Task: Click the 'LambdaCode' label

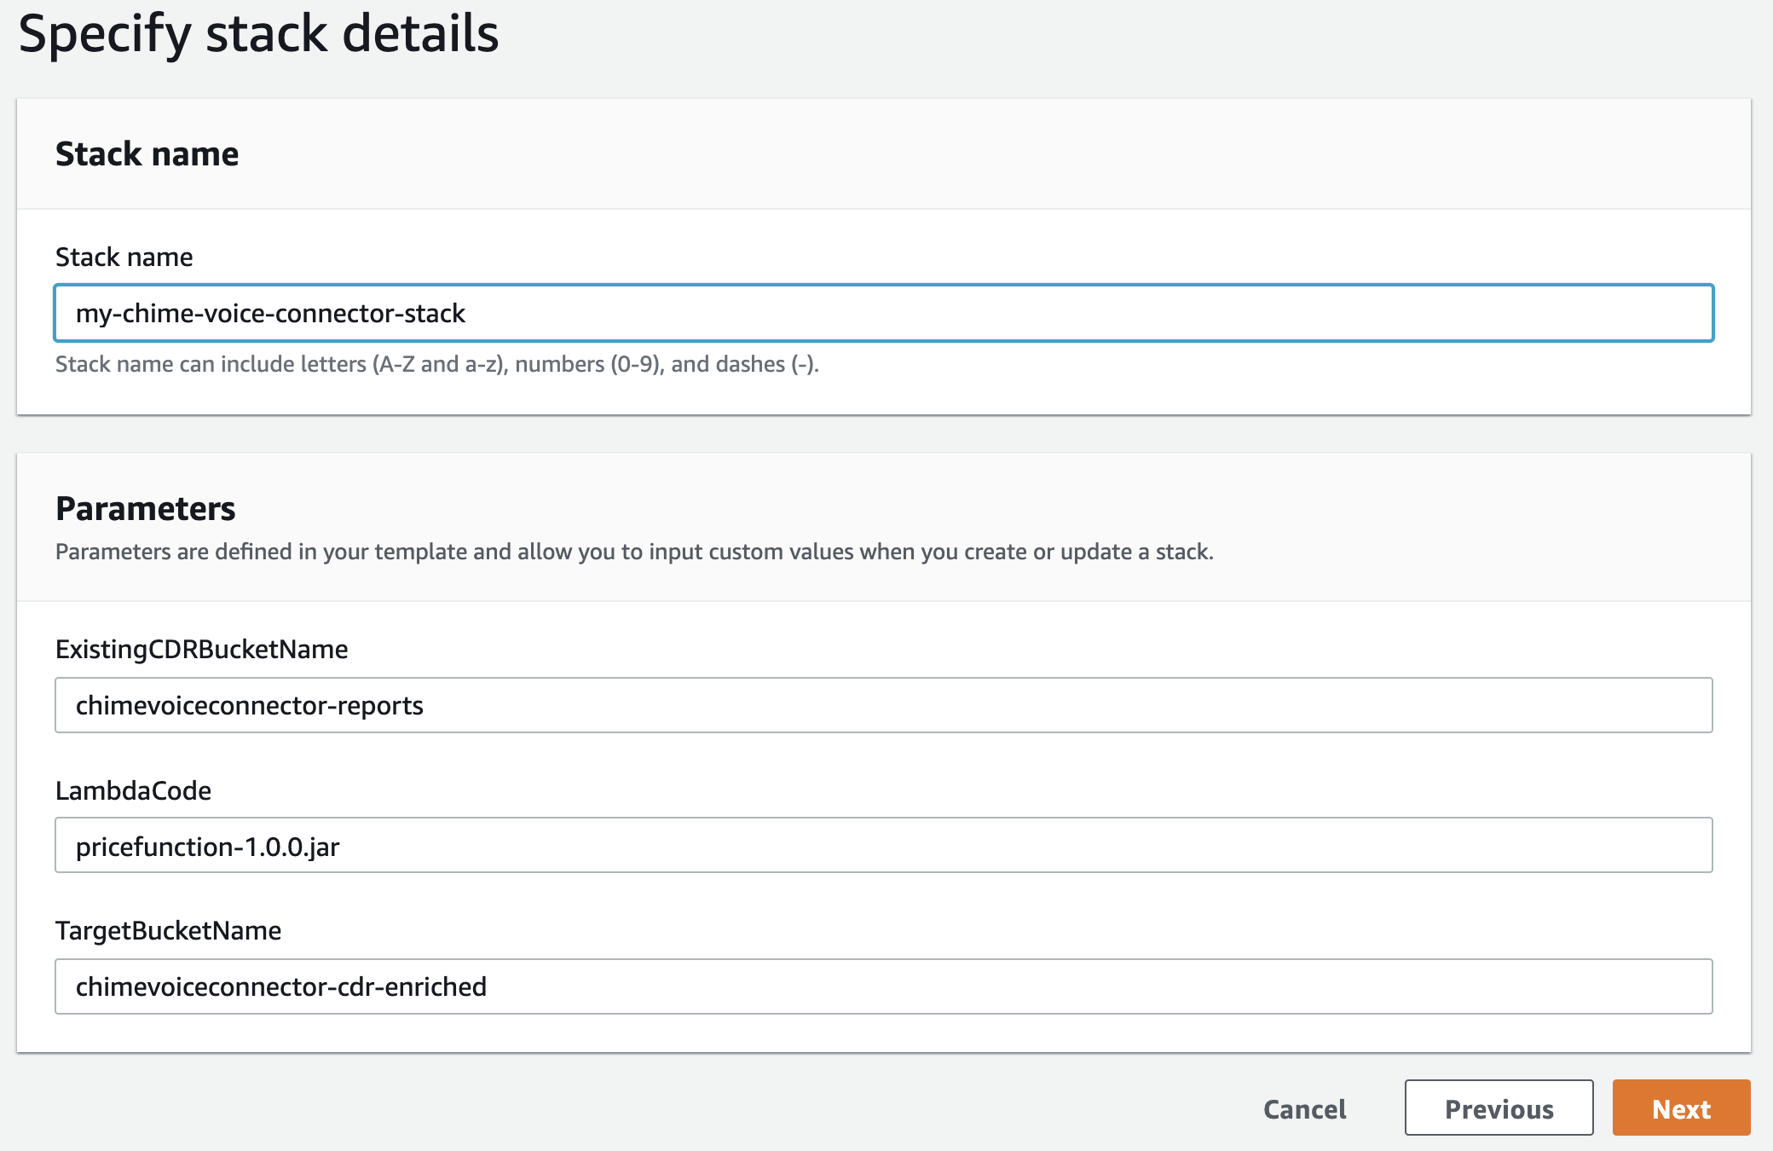Action: 133,790
